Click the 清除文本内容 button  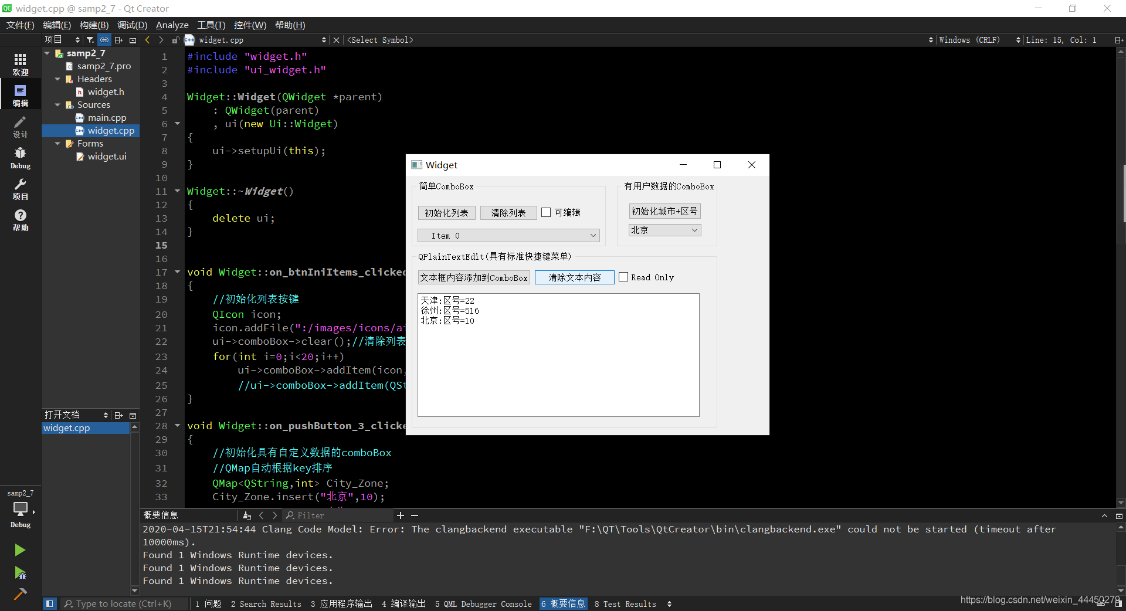coord(574,277)
